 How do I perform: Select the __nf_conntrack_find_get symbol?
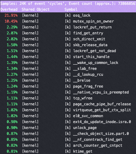tap(98, 139)
